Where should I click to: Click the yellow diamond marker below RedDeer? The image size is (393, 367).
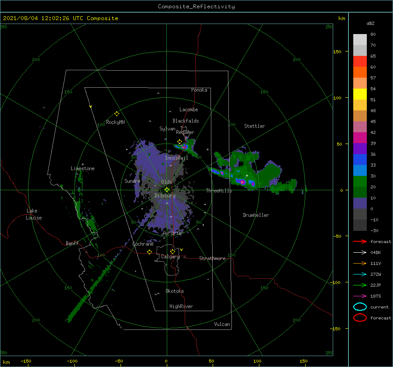click(x=179, y=142)
